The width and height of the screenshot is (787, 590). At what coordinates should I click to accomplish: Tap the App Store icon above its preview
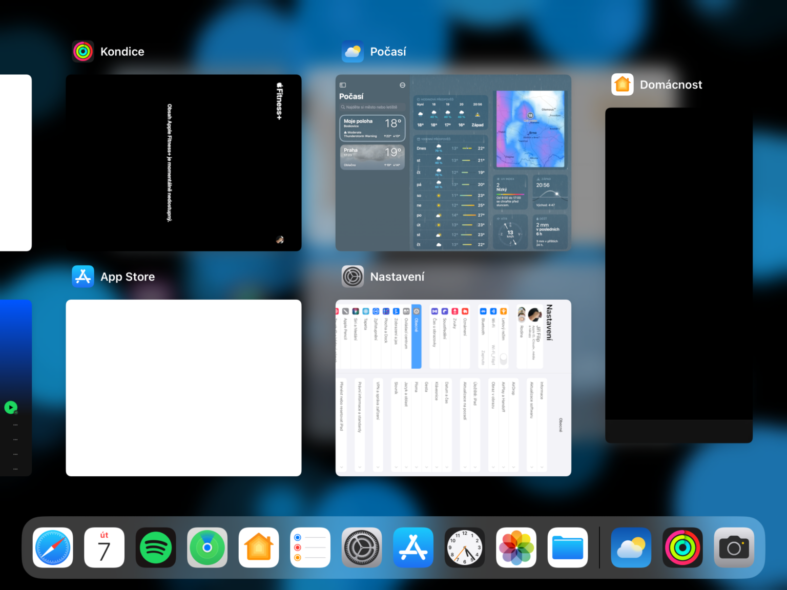83,276
